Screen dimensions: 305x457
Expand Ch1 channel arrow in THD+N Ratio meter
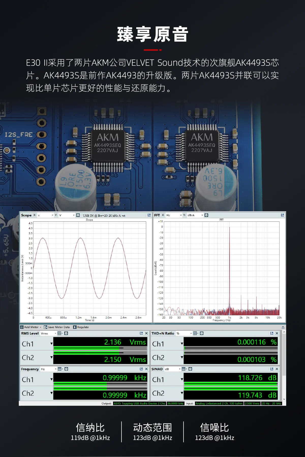coord(182,344)
